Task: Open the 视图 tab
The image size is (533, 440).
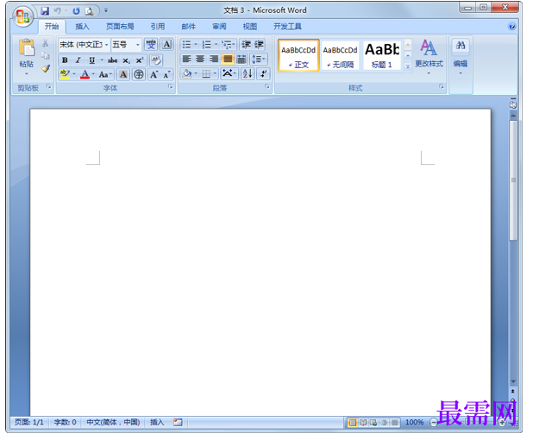Action: coord(250,27)
